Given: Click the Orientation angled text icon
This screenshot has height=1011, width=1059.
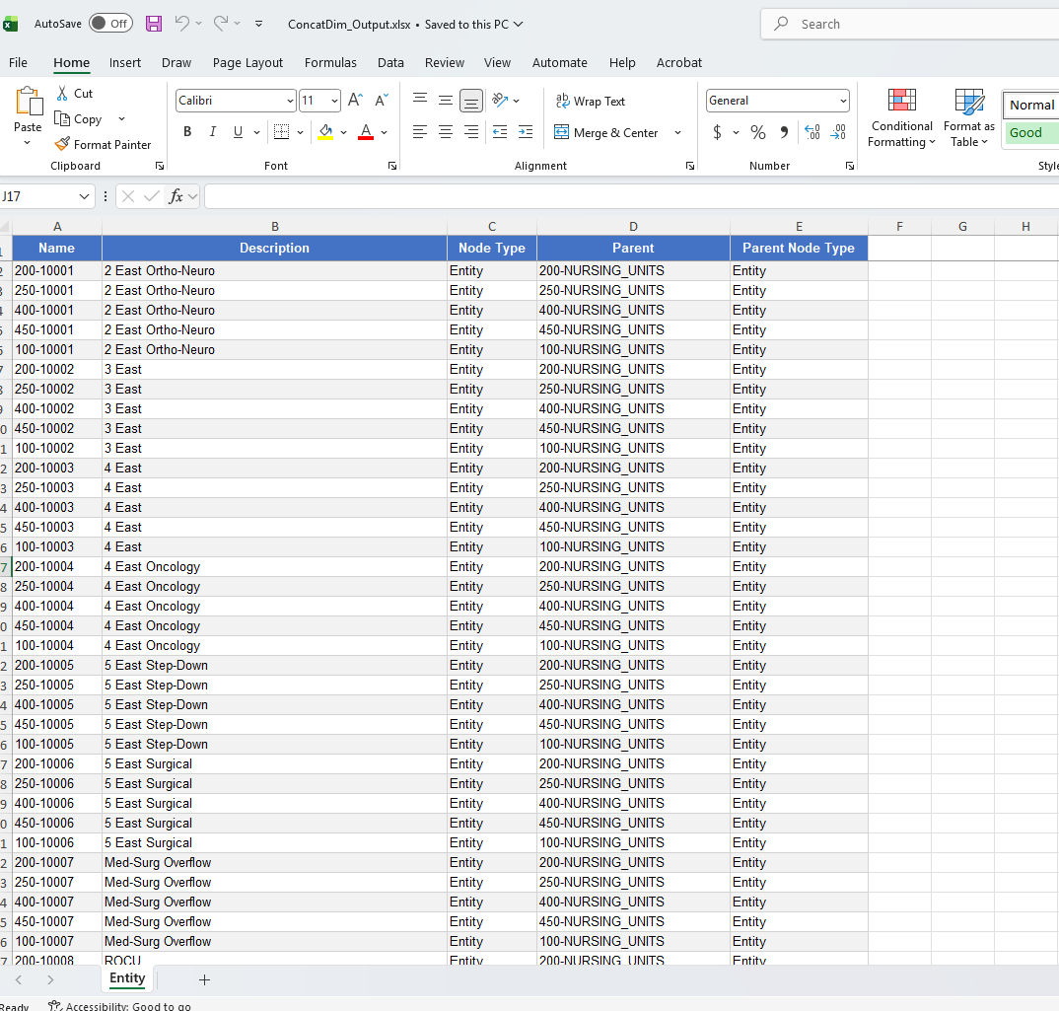Looking at the screenshot, I should 501,100.
